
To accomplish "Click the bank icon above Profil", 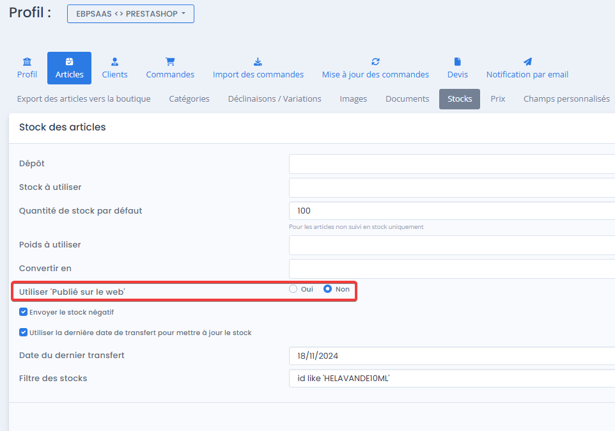I will click(x=27, y=61).
